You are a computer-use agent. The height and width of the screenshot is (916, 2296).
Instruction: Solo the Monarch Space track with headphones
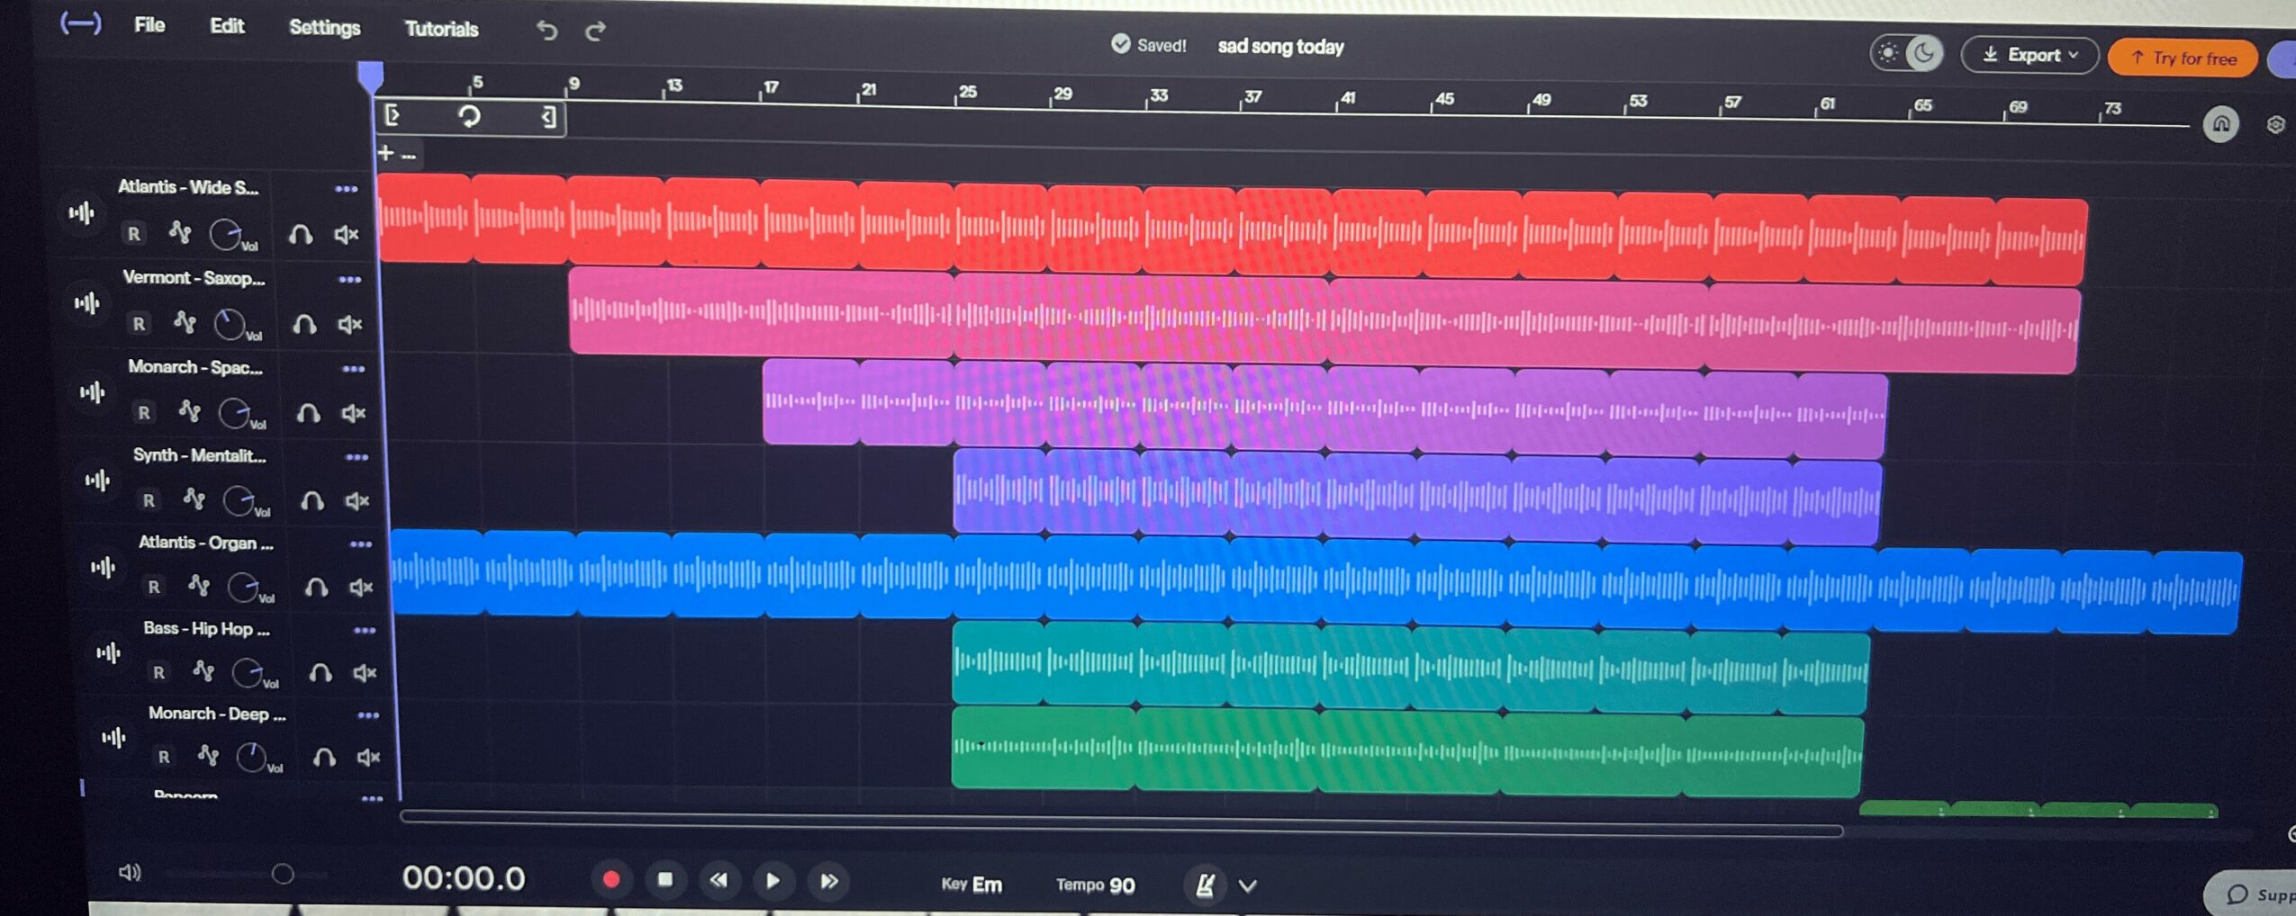(x=308, y=413)
